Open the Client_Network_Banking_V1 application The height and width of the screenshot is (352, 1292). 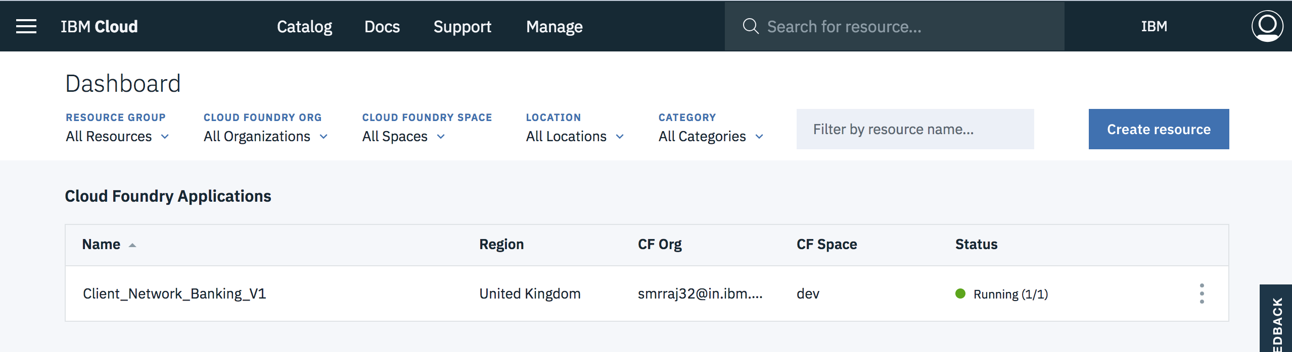(x=174, y=294)
